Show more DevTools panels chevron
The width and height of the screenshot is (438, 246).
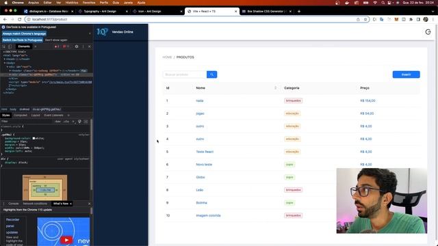36,46
